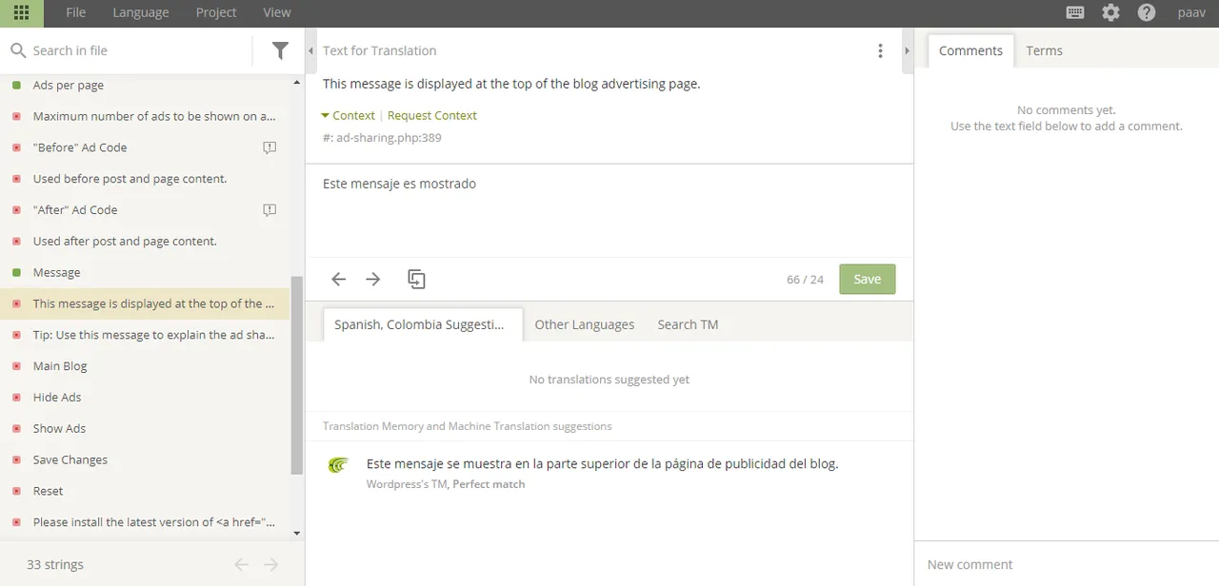The height and width of the screenshot is (586, 1219).
Task: Go to next string arrow in editor
Action: 373,279
